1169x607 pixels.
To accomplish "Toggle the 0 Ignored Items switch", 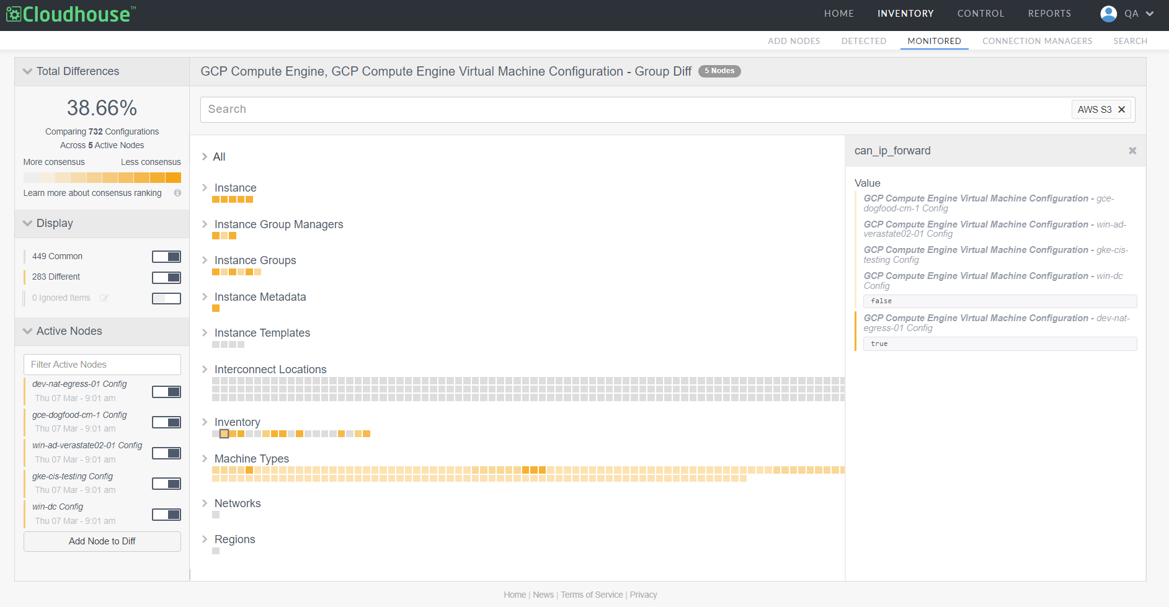I will click(x=166, y=298).
